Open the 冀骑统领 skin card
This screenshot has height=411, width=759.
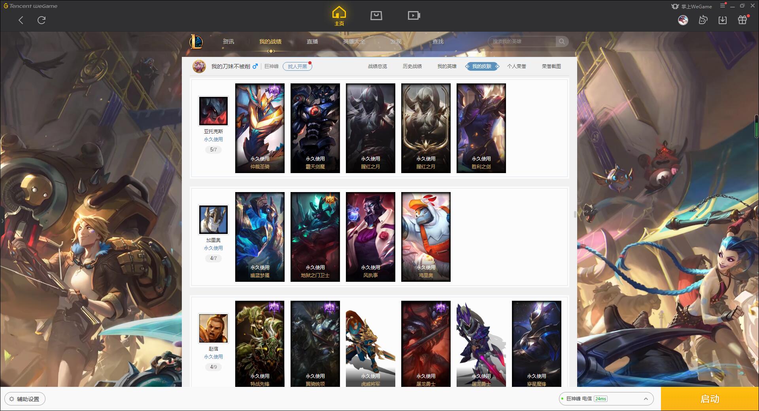point(315,344)
